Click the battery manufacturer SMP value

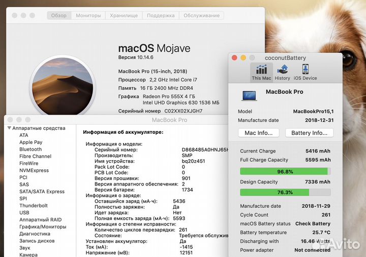coord(187,156)
